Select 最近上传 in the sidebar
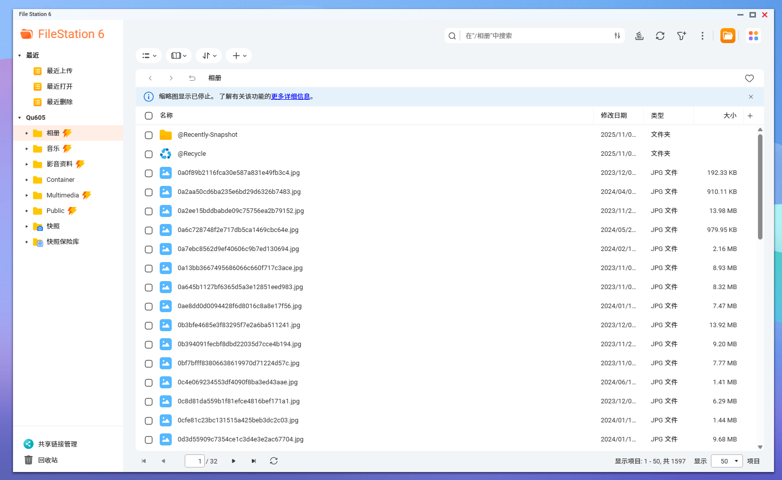Screen dimensions: 782x480 click(59, 71)
